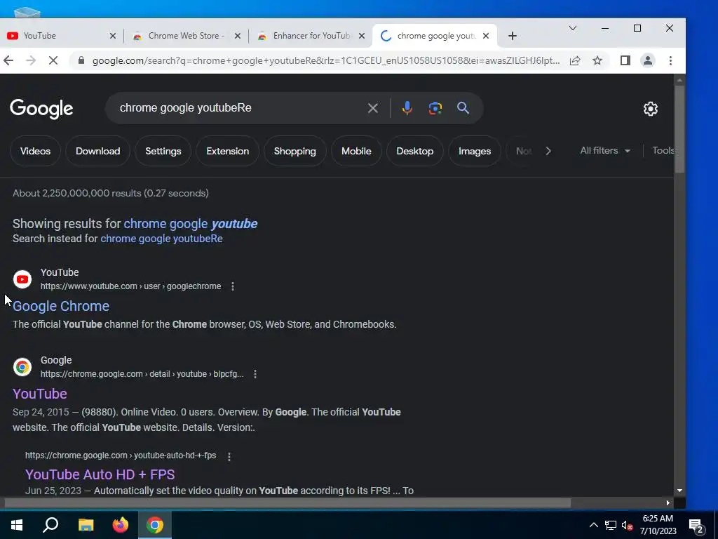Expand All filters dropdown

tap(605, 150)
